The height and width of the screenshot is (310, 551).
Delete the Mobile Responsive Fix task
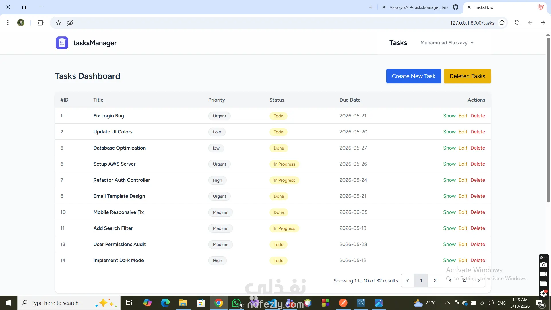pos(478,212)
